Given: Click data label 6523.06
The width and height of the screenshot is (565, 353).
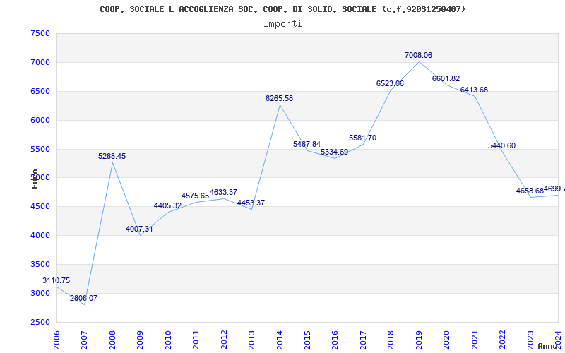Looking at the screenshot, I should tap(391, 83).
